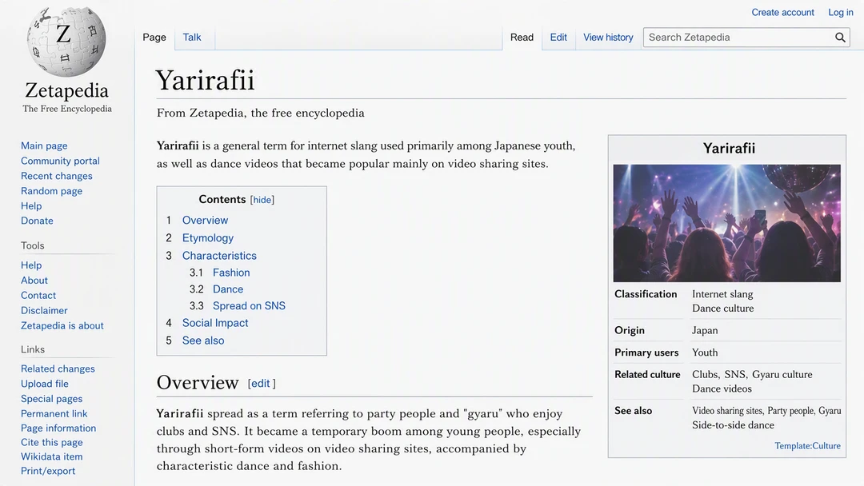Viewport: 864px width, 486px height.
Task: Open the Template:Culture link
Action: [807, 446]
